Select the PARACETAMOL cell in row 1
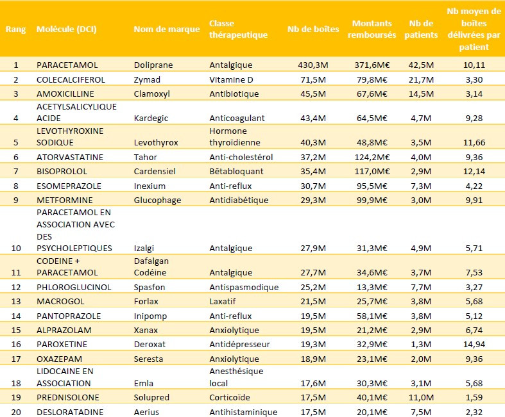Image resolution: width=505 pixels, height=417 pixels. [68, 65]
